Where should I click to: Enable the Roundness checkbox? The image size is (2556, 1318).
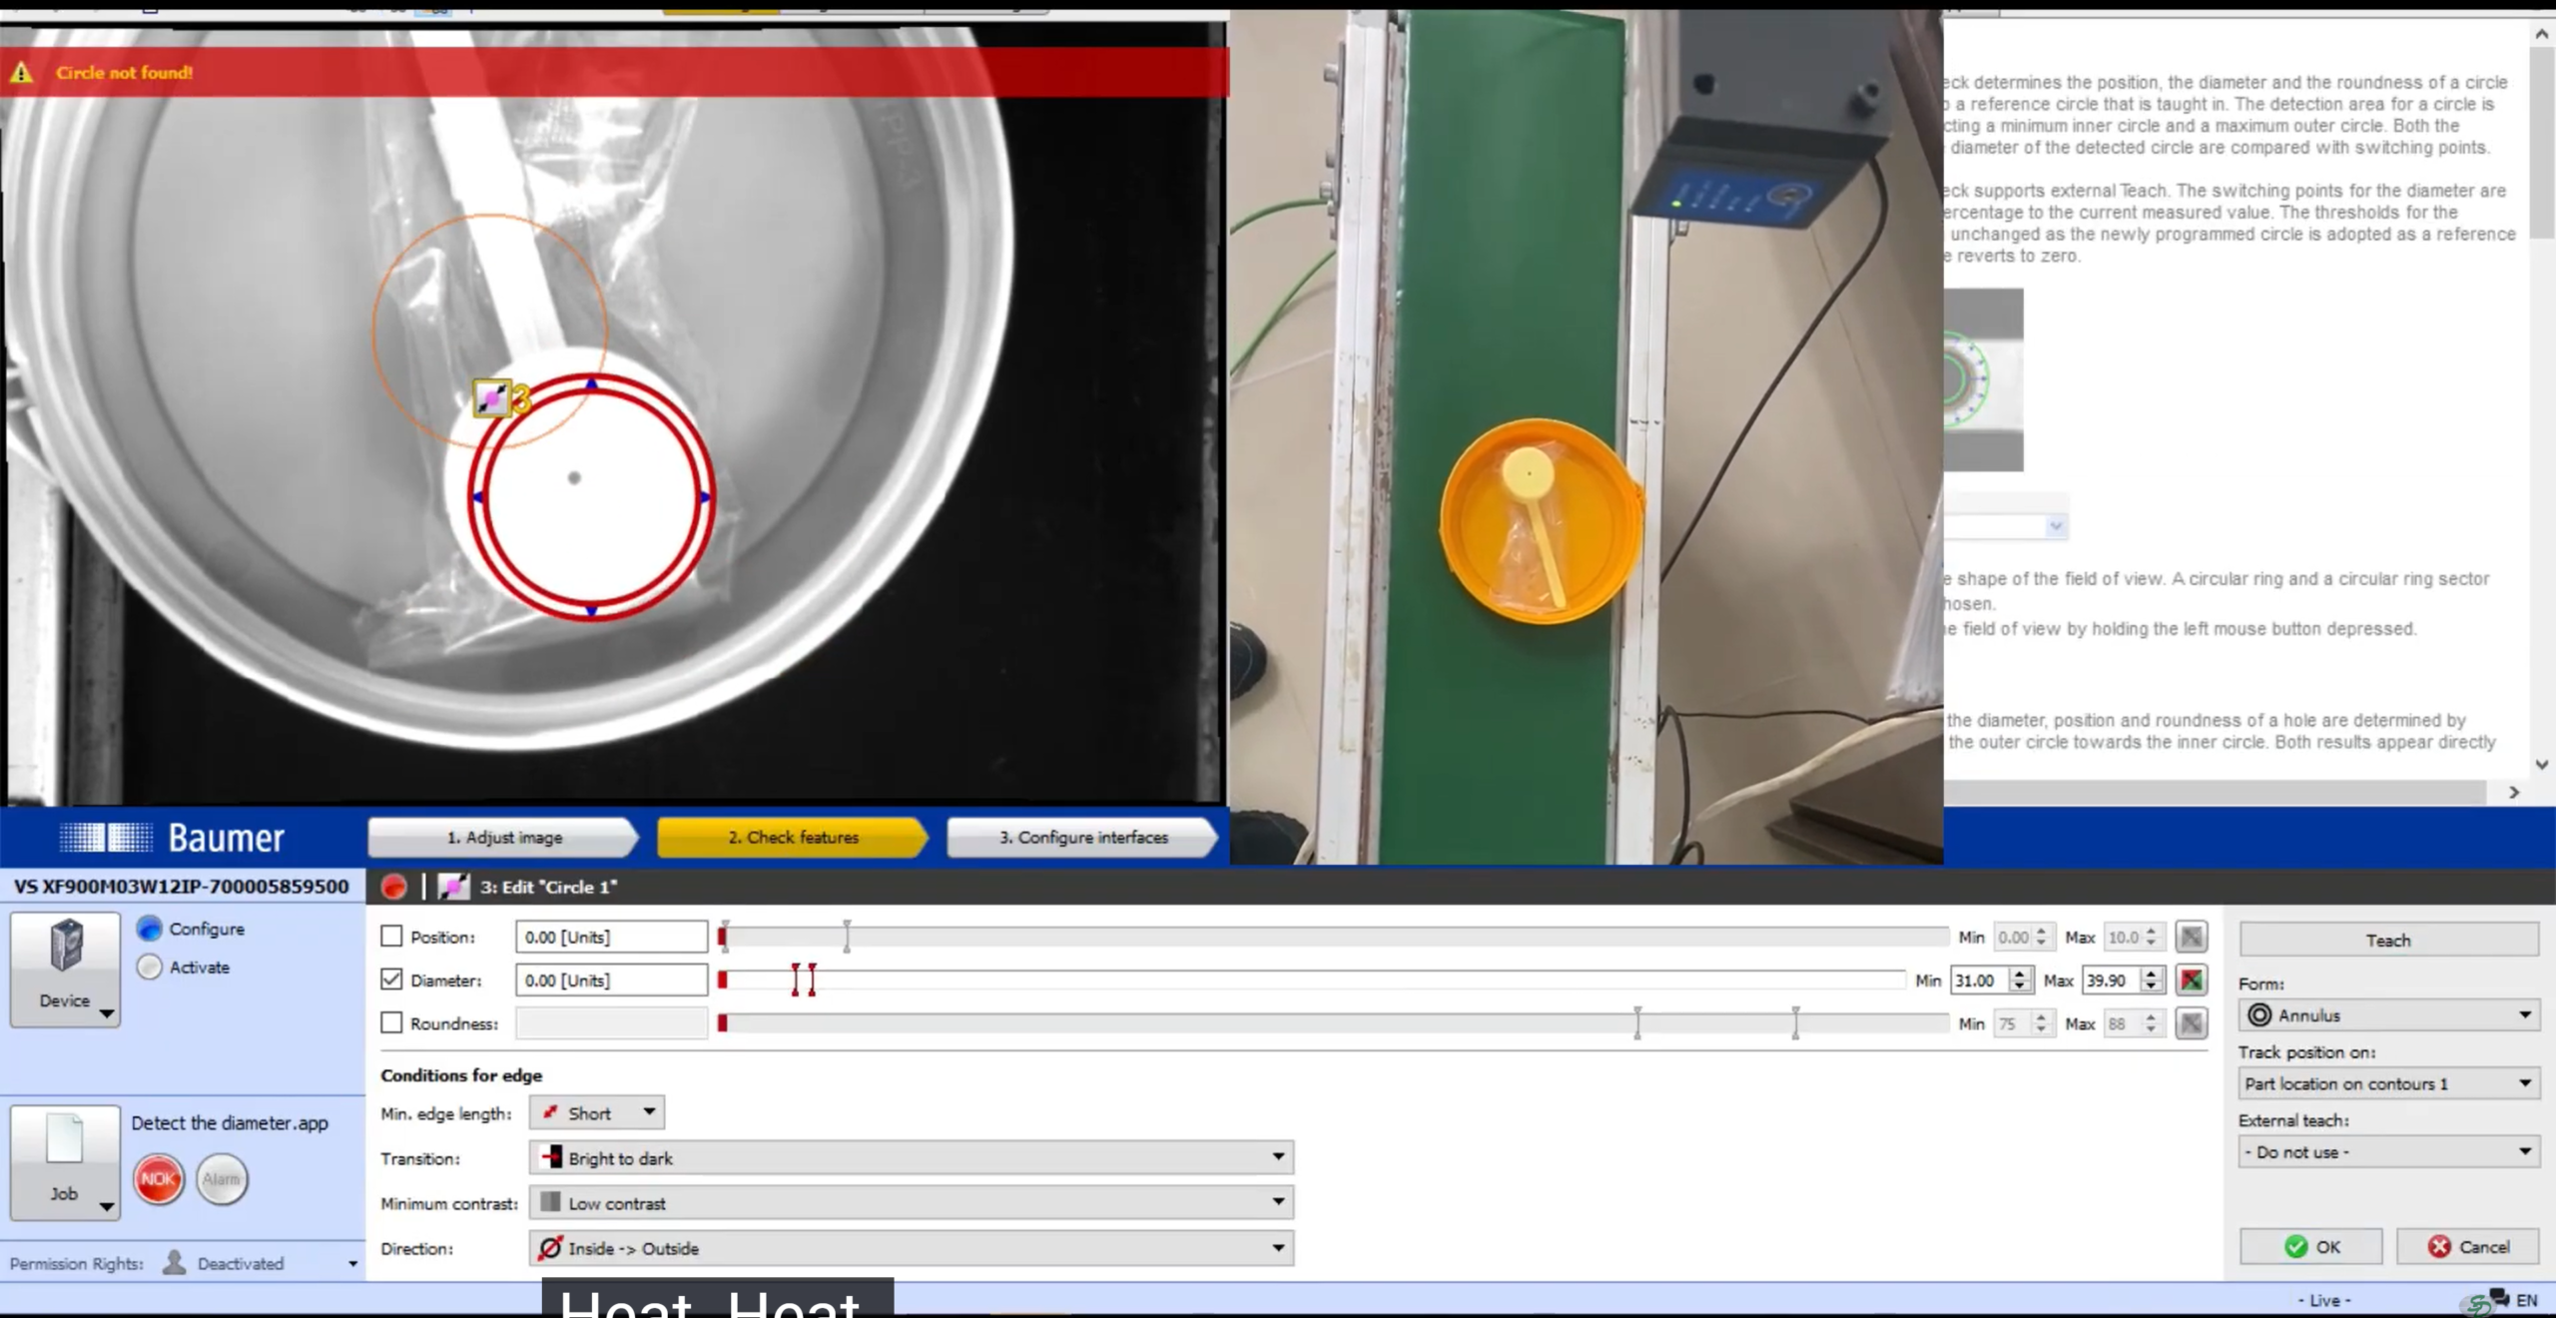click(391, 1023)
